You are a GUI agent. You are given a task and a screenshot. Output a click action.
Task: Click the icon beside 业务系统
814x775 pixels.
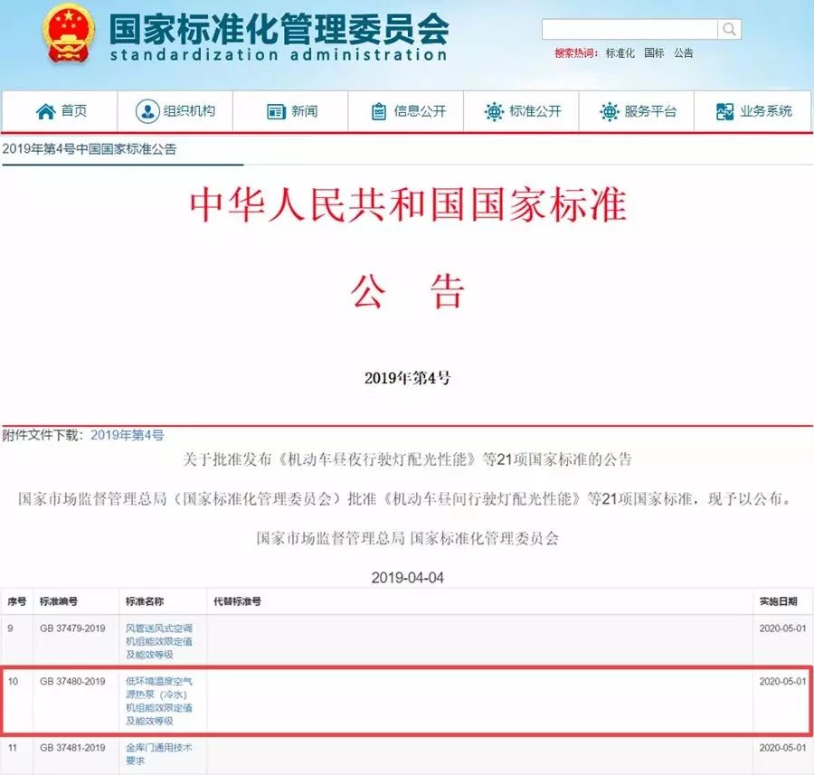[x=724, y=111]
